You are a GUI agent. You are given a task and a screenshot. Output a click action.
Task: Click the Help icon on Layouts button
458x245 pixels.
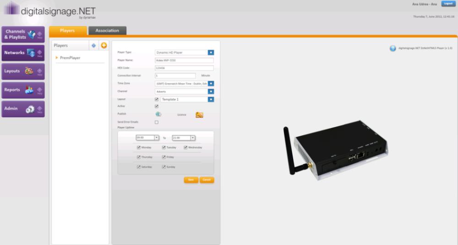pyautogui.click(x=40, y=72)
